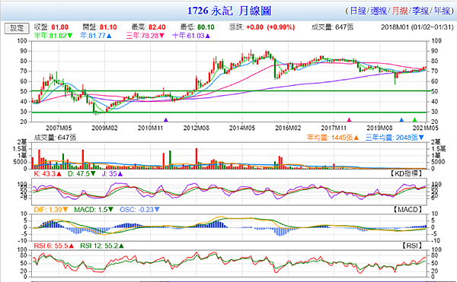457x282 pixels.
Task: Click the 收盤 81.80 closing price
Action: [51, 27]
